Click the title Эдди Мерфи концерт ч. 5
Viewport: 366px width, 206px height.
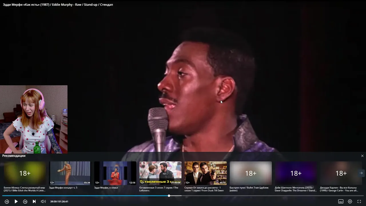click(63, 188)
